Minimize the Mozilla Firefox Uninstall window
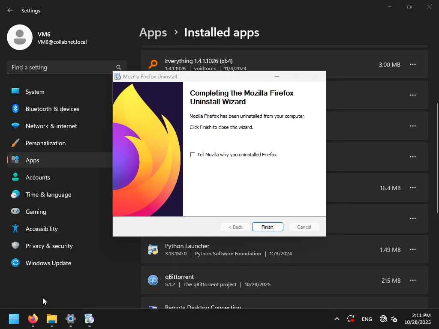 (x=277, y=76)
